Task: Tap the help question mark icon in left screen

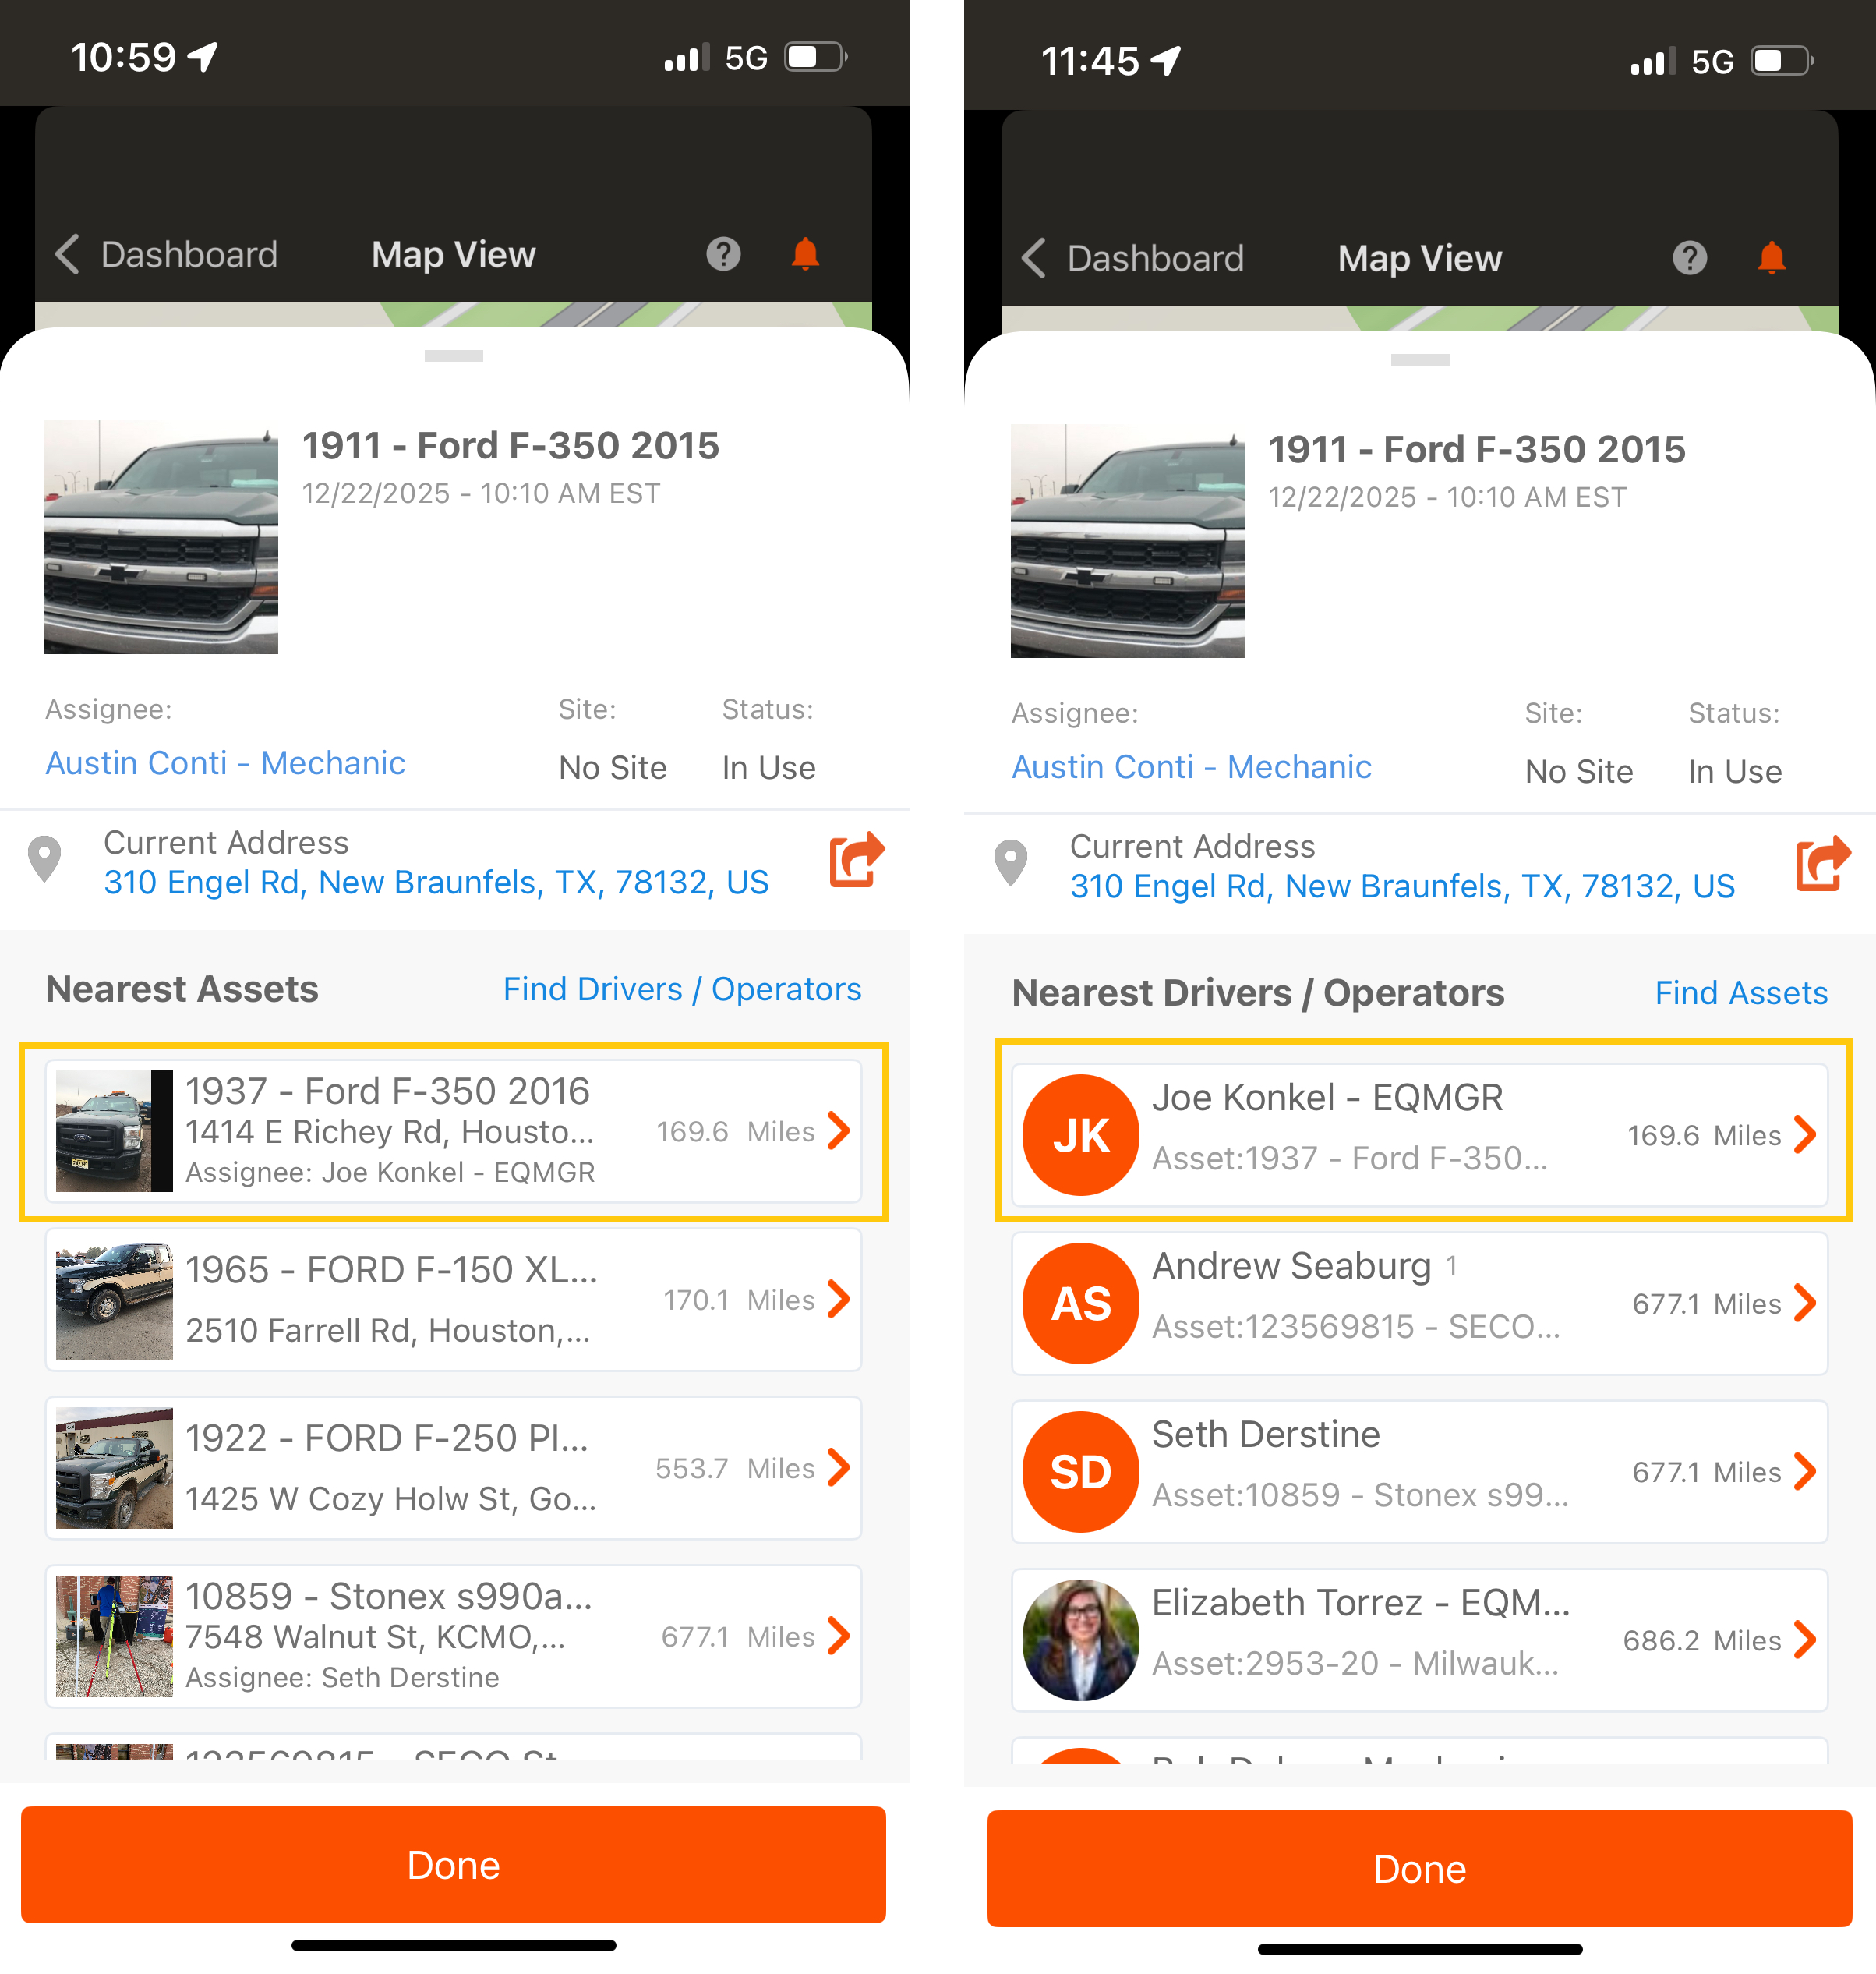Action: (723, 254)
